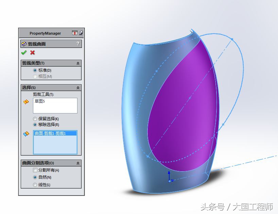
Task: Cancel 剪裁曲面 using the red X
Action: [33, 53]
